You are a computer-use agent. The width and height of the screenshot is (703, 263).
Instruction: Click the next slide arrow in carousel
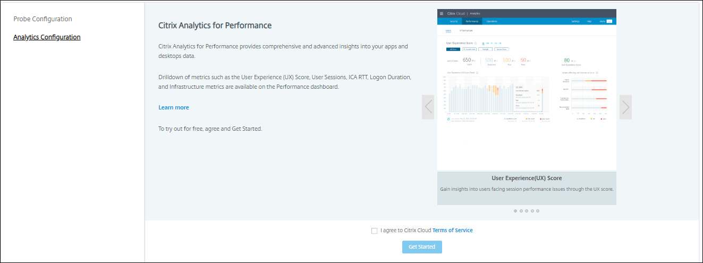coord(625,107)
